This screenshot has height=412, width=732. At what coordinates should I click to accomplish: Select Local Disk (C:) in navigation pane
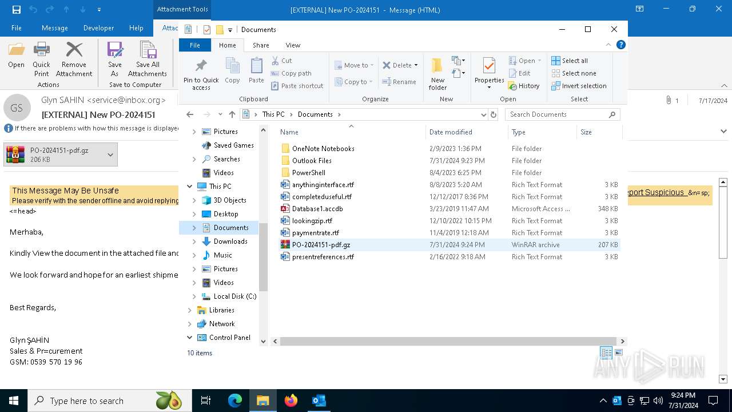tap(234, 296)
